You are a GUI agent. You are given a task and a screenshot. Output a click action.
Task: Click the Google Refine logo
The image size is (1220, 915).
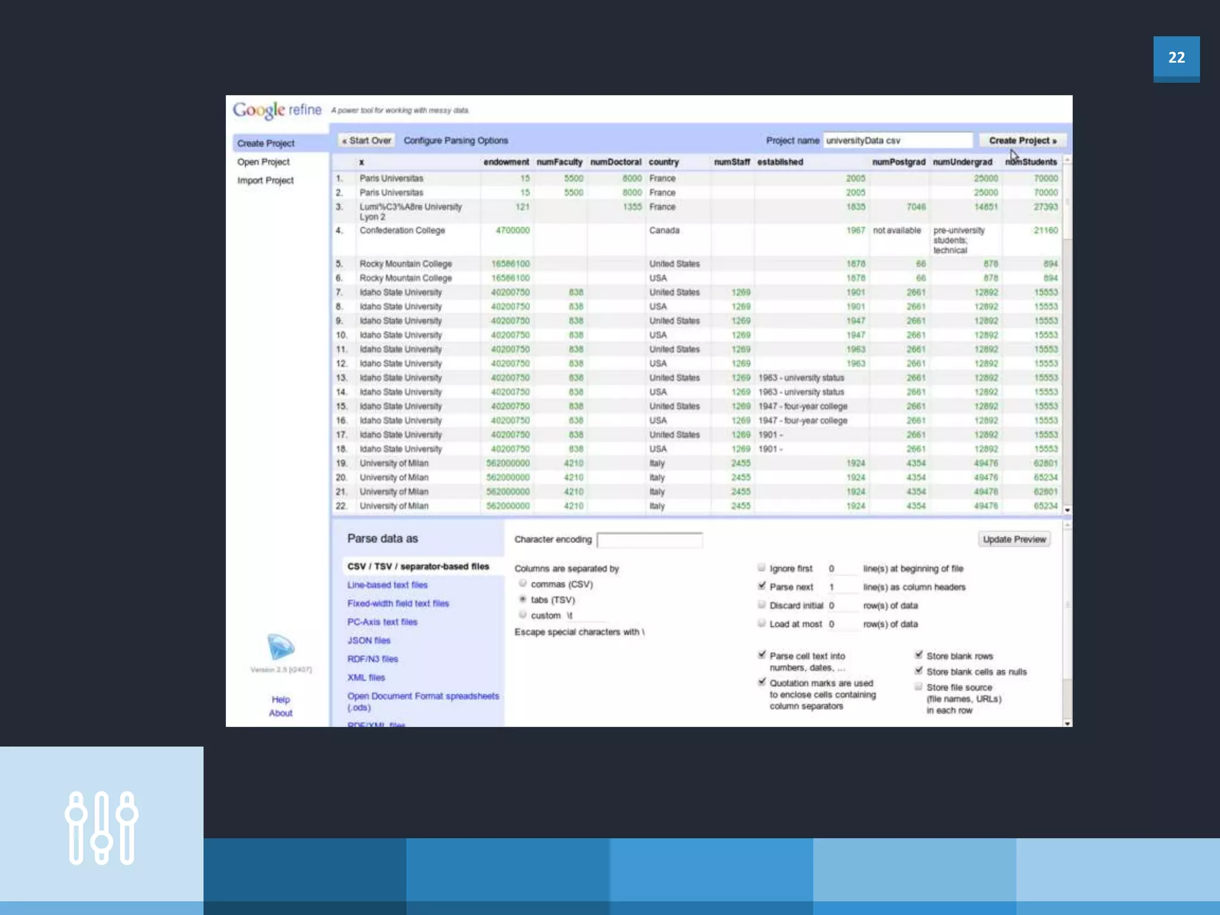click(x=277, y=110)
